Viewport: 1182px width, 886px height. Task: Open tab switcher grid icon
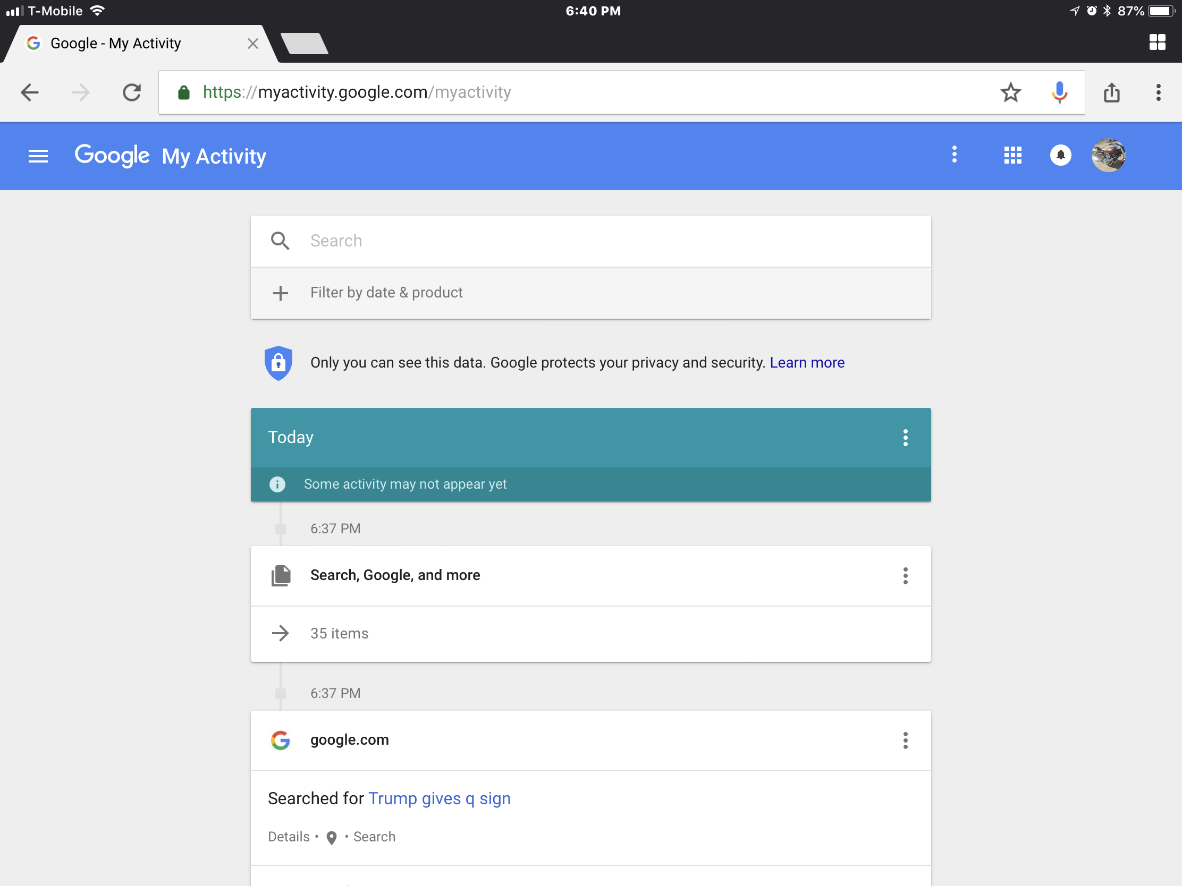1157,42
